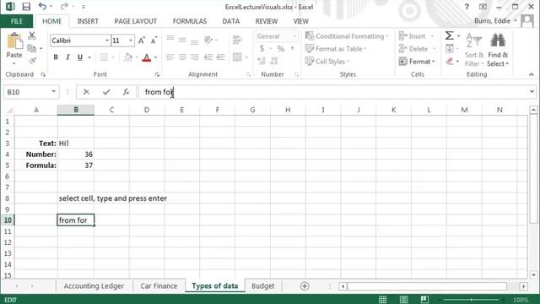Open the font name Calibri dropdown
Image resolution: width=540 pixels, height=304 pixels.
[x=107, y=41]
